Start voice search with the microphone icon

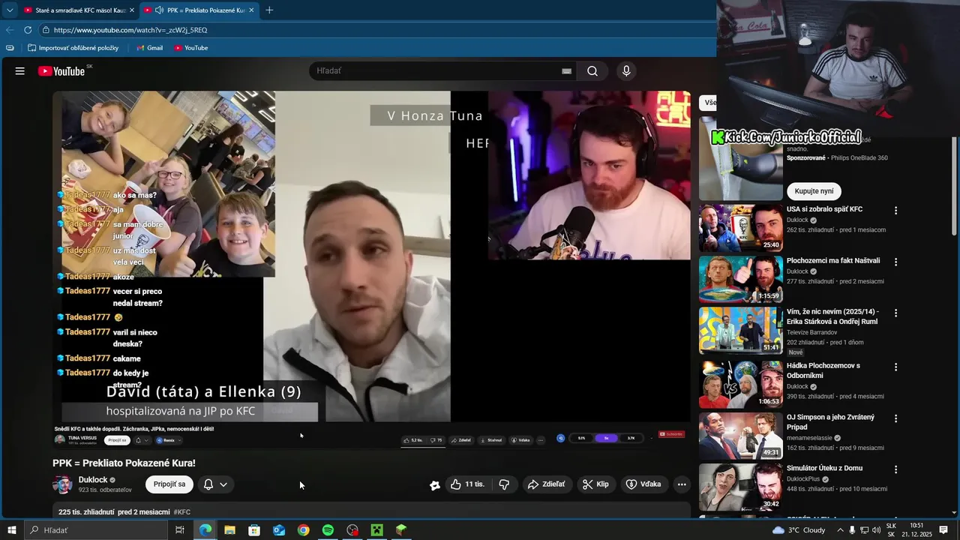click(x=626, y=71)
